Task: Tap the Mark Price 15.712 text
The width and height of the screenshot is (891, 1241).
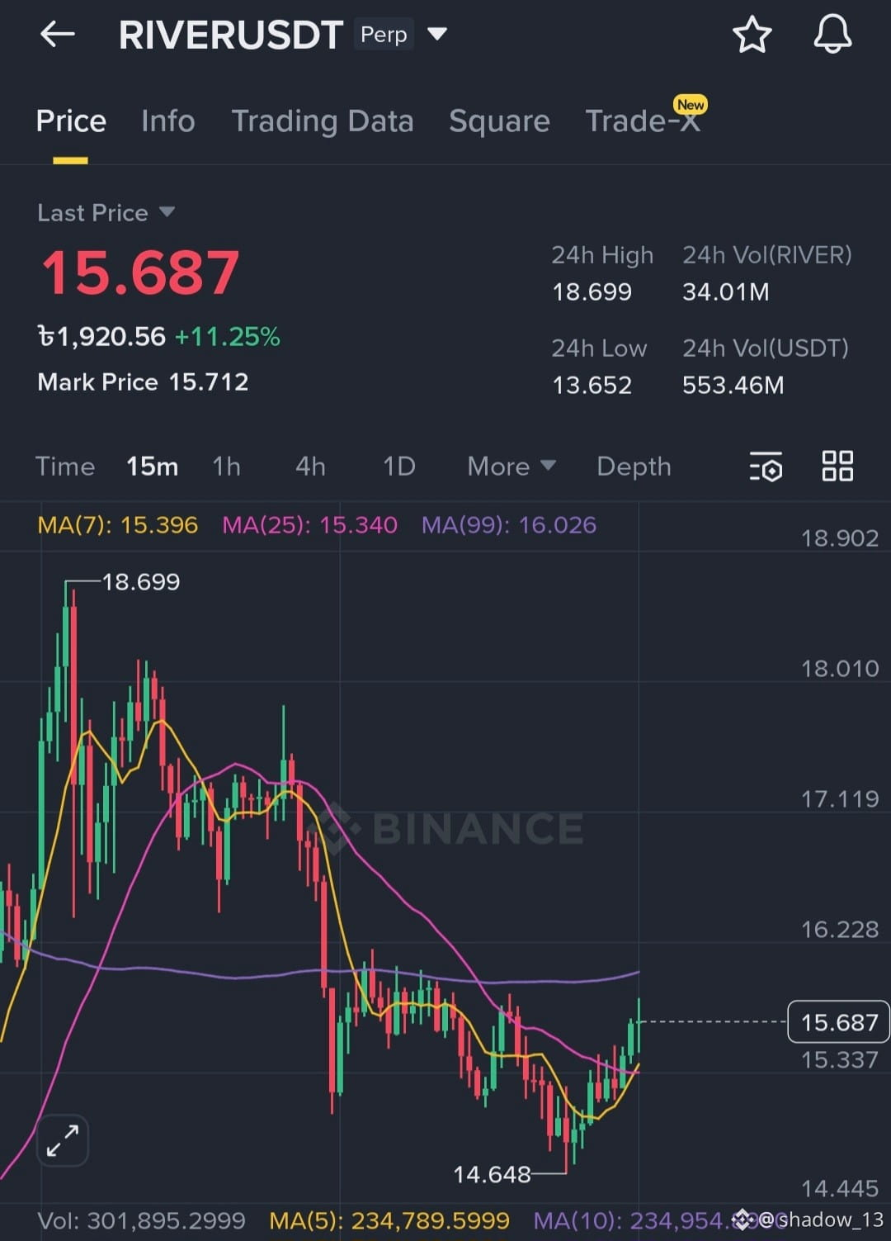Action: [143, 382]
